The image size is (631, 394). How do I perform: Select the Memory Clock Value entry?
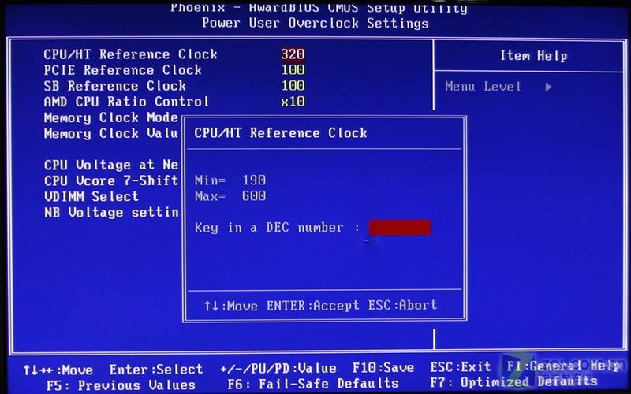point(110,133)
